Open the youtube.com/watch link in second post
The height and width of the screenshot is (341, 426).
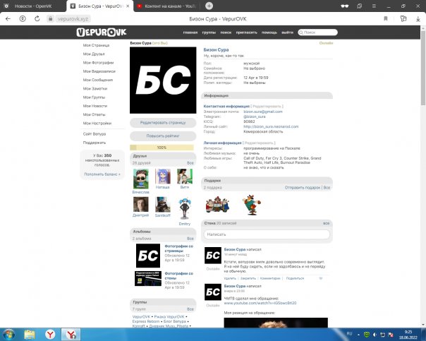pos(260,303)
